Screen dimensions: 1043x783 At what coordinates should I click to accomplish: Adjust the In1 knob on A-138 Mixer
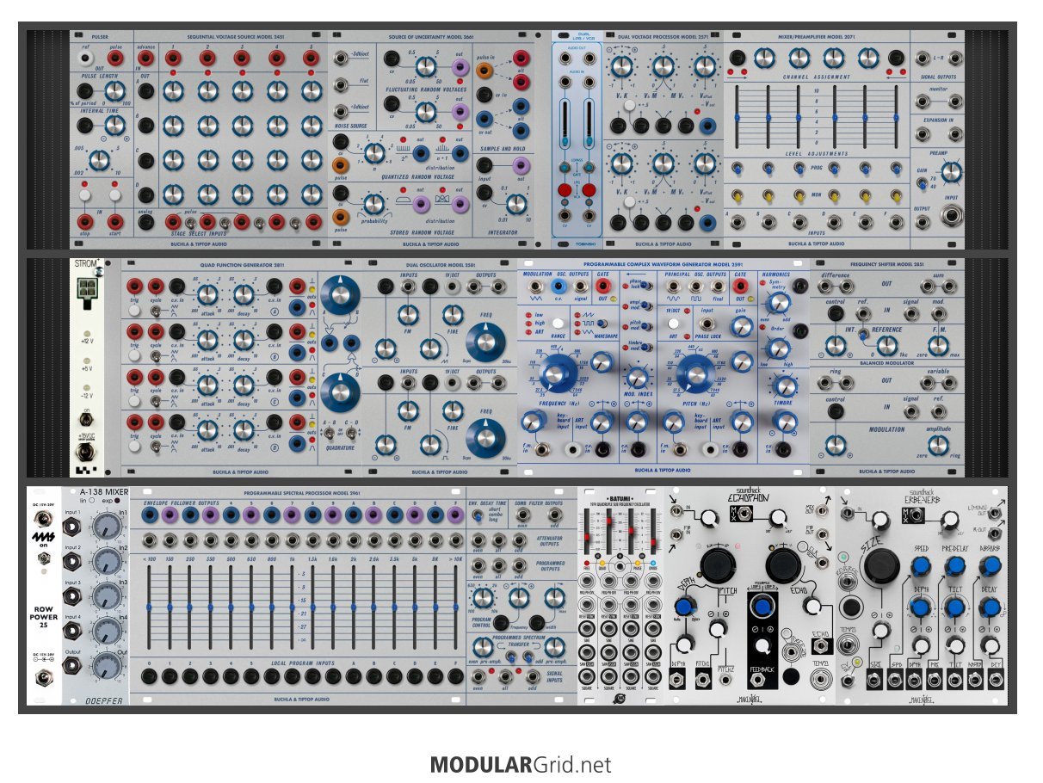[x=105, y=527]
